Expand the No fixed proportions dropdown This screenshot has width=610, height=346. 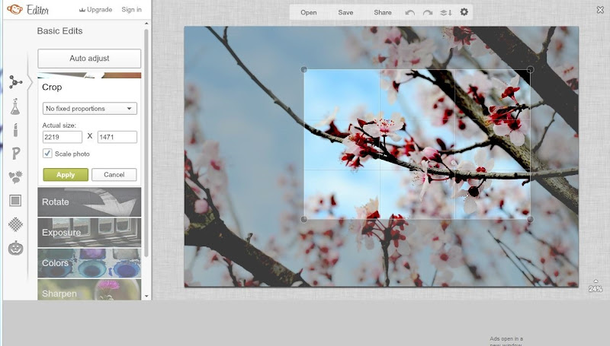pyautogui.click(x=90, y=109)
